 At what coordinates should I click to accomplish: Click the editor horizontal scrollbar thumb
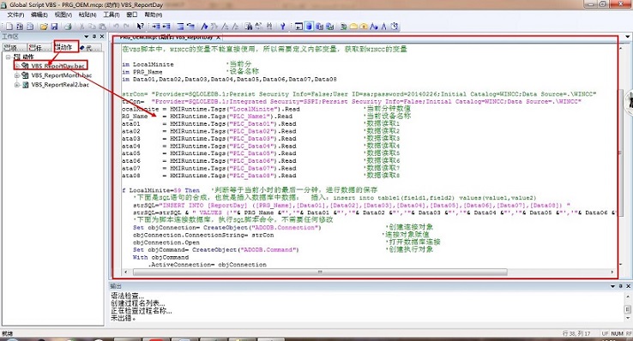320,272
